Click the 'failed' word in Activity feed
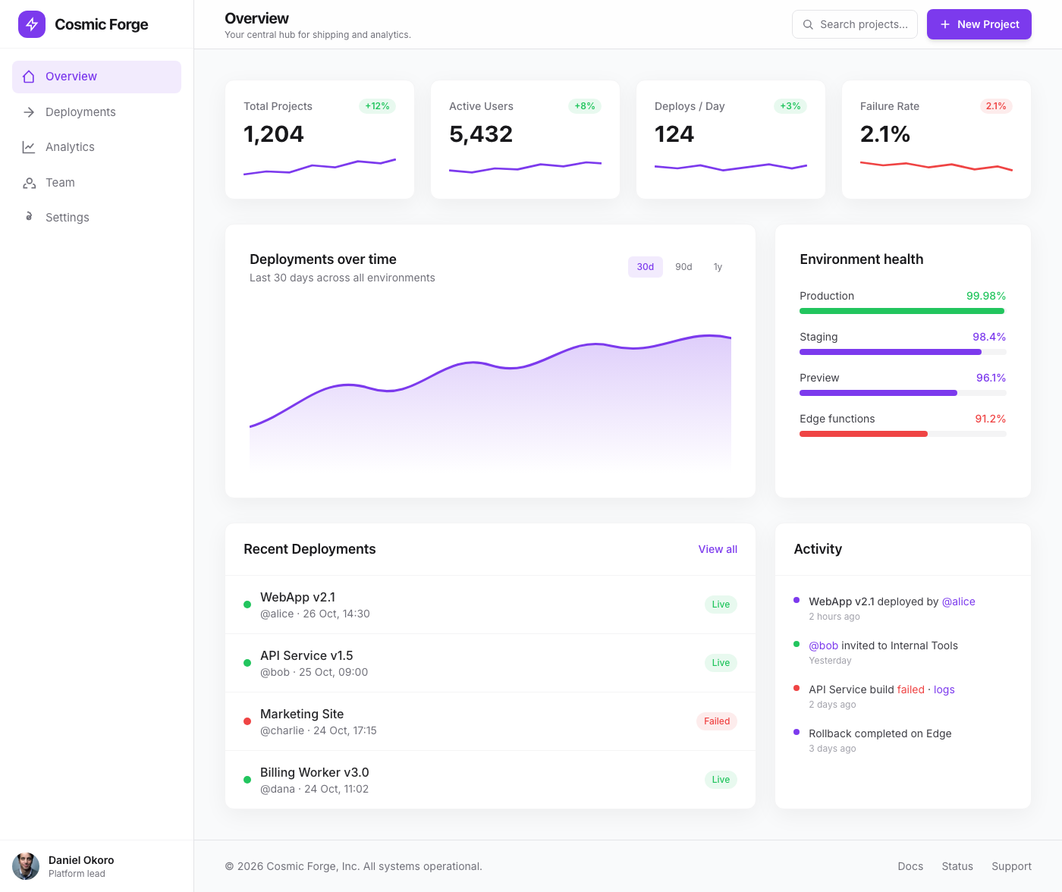The width and height of the screenshot is (1062, 892). click(x=910, y=689)
